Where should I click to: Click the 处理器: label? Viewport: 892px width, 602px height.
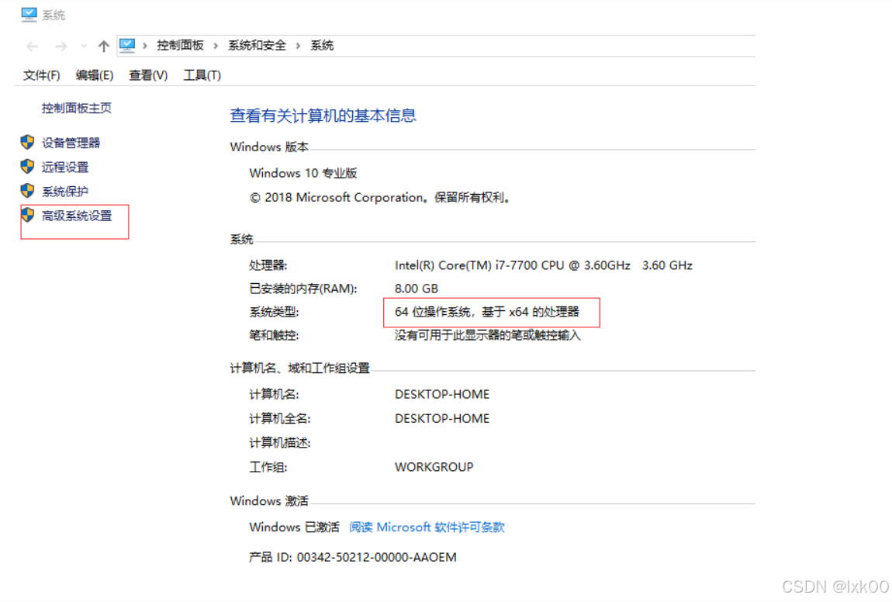point(268,266)
